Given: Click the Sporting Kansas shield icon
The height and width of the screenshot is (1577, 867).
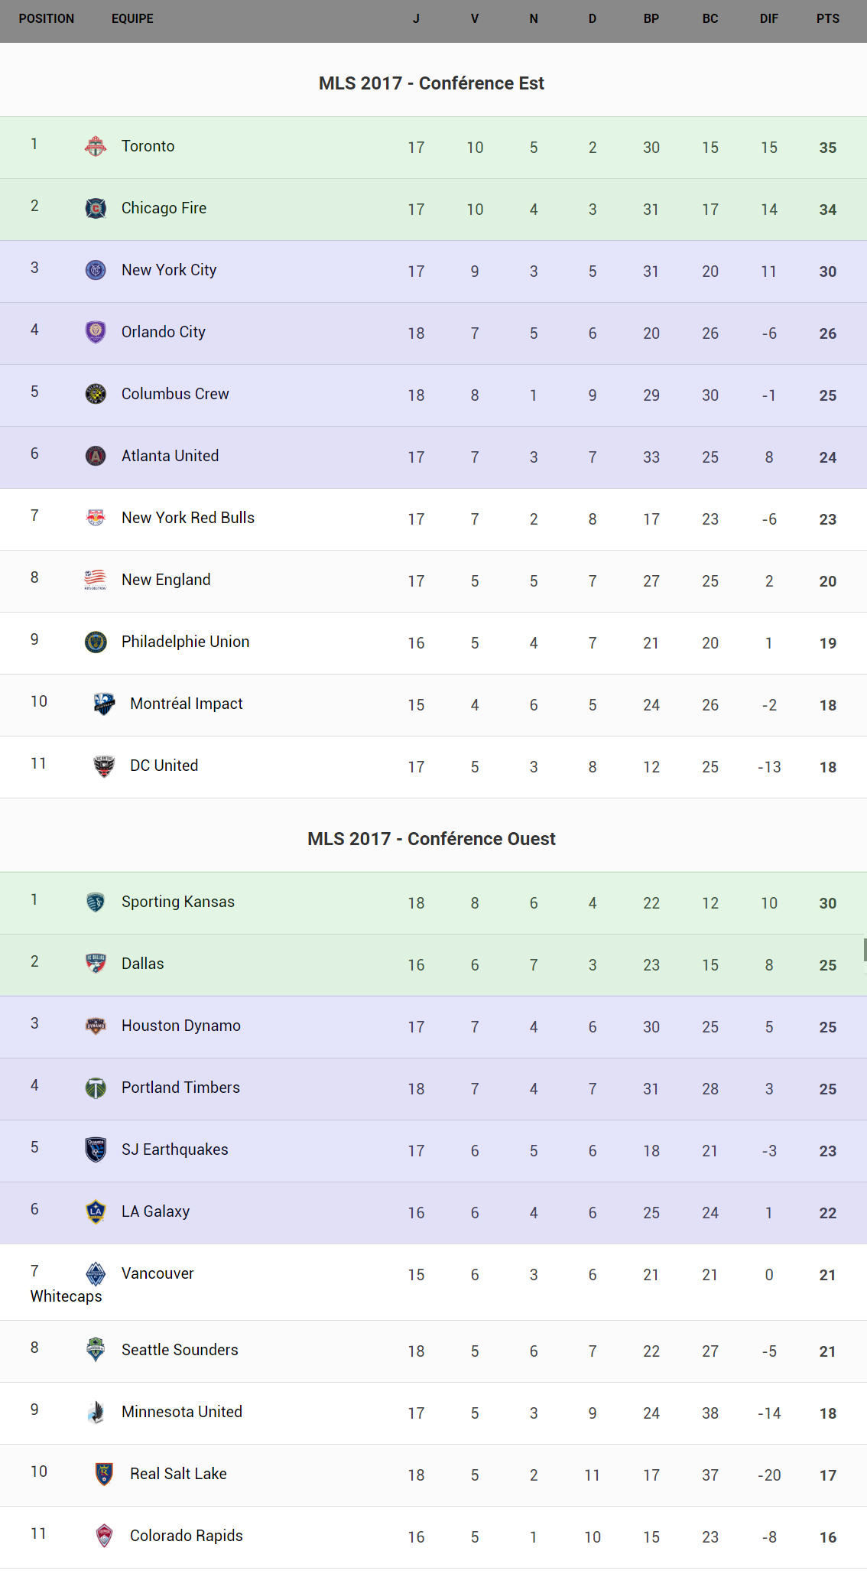Looking at the screenshot, I should pyautogui.click(x=96, y=902).
